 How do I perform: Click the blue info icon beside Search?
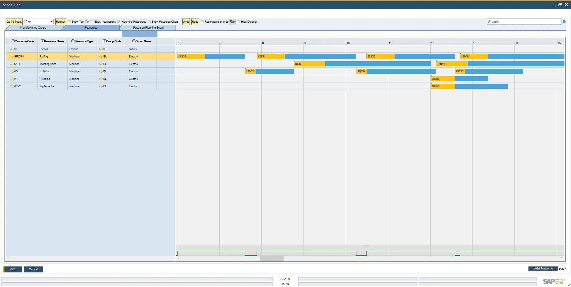tap(564, 22)
